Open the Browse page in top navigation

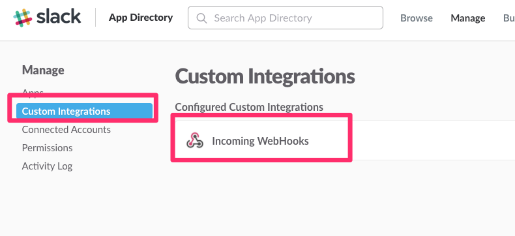point(416,18)
